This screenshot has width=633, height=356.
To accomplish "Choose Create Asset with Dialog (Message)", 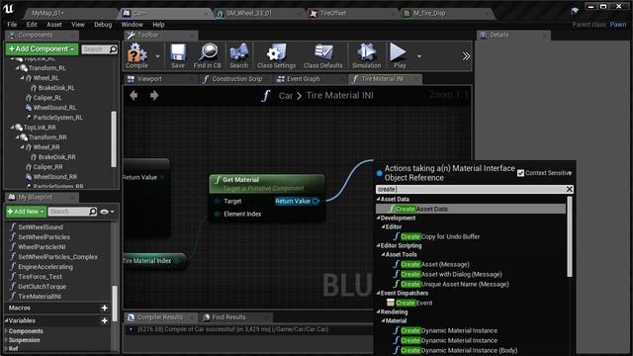I will tap(448, 275).
